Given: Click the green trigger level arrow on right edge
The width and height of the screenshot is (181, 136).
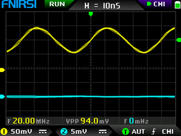Looking at the screenshot, I should pos(178,40).
